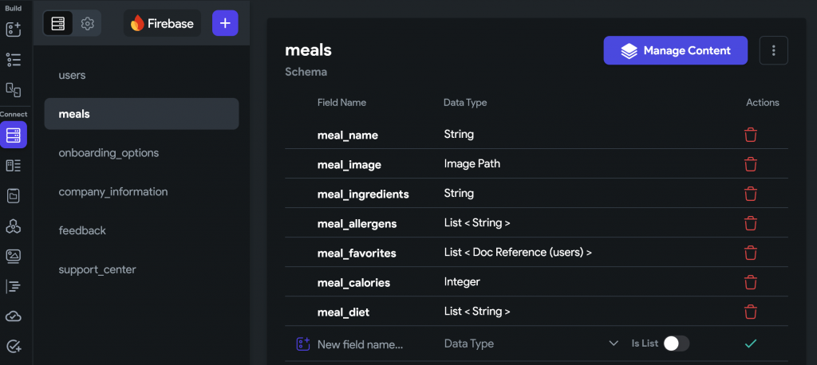Delete the meal_calories field trash icon
Viewport: 817px width, 365px height.
pos(750,282)
